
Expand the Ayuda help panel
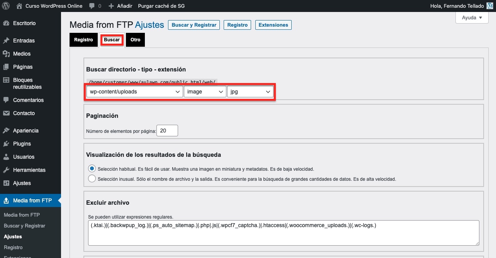tap(472, 18)
